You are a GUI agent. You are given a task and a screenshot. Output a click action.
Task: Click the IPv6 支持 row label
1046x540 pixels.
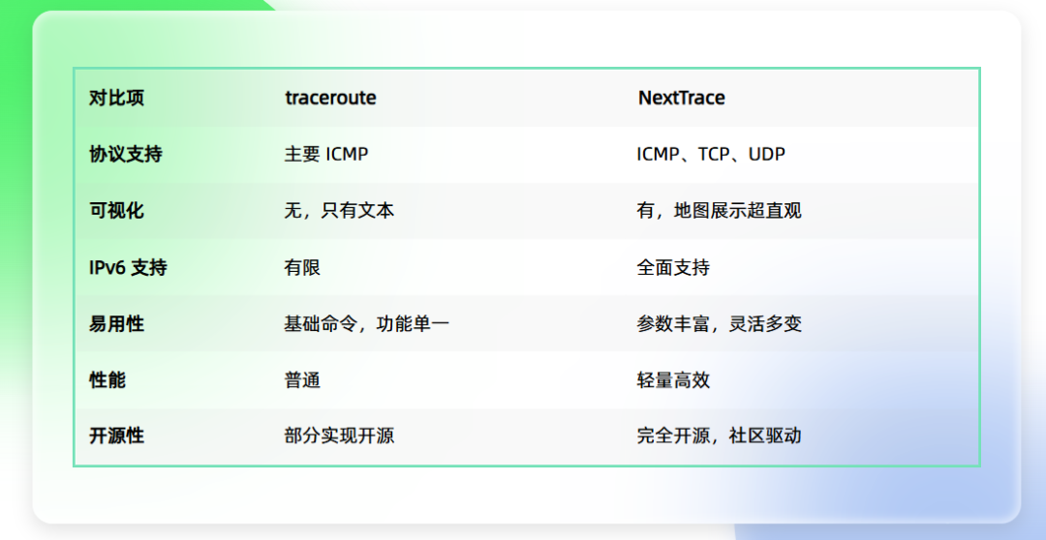click(128, 268)
